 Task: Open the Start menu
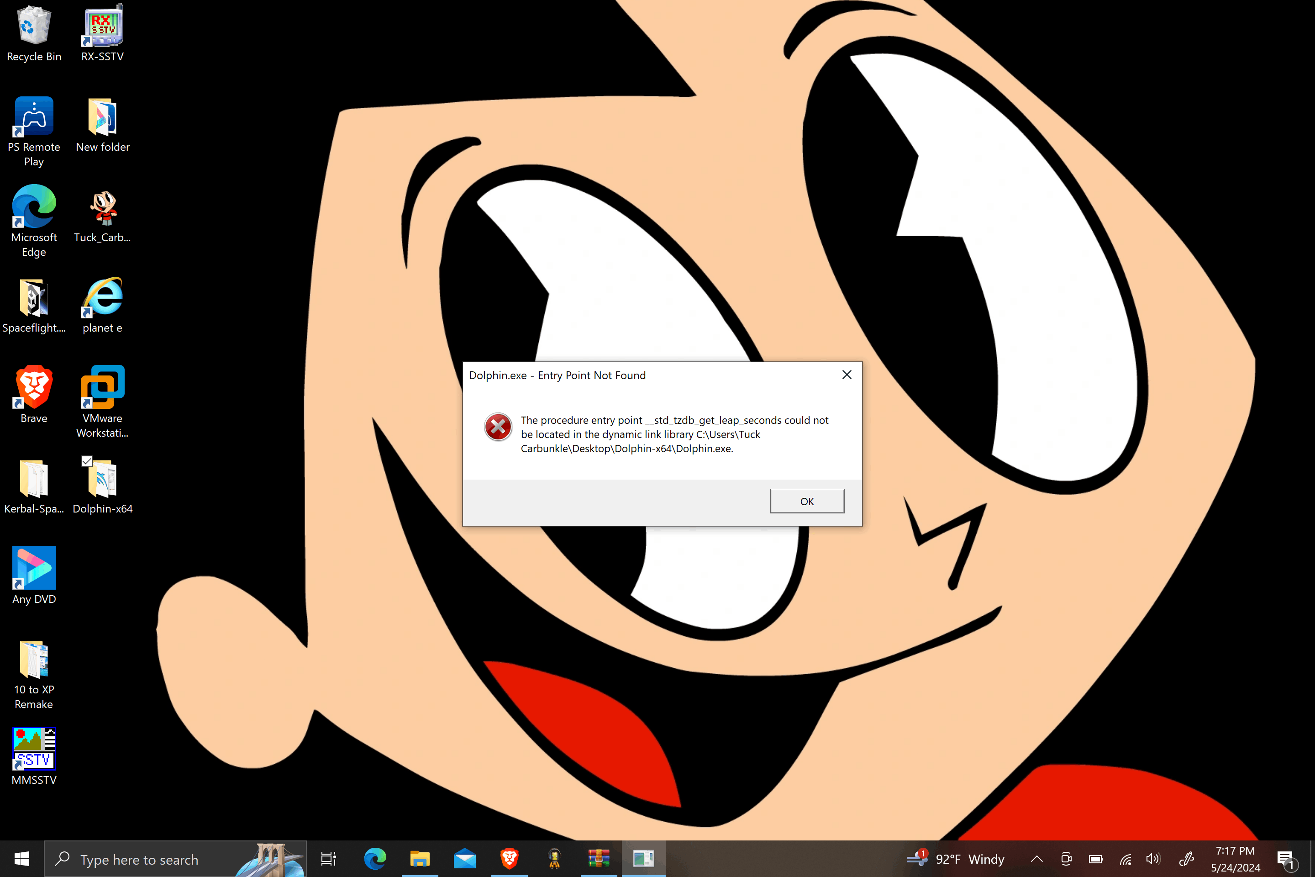(22, 859)
